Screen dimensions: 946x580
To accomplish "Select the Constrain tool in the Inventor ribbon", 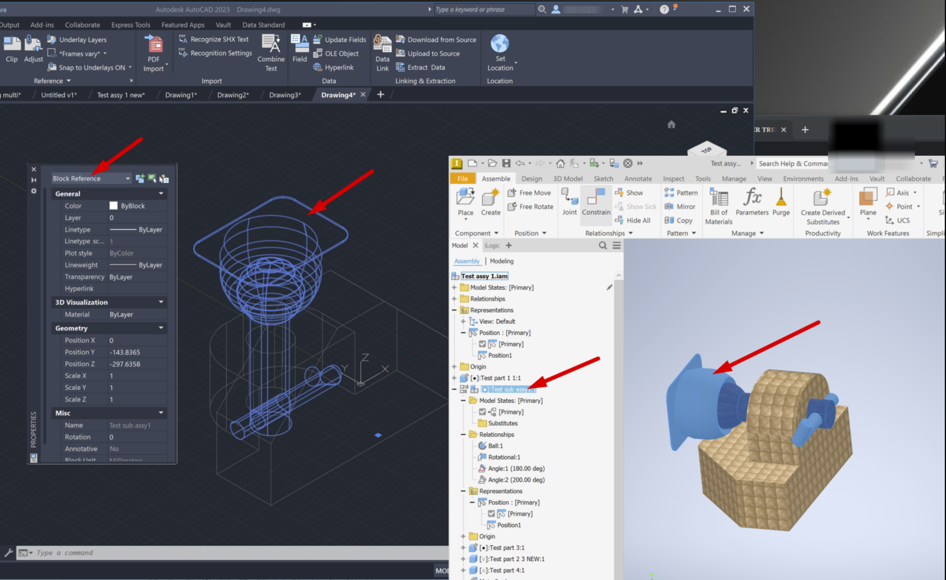I will coord(596,205).
